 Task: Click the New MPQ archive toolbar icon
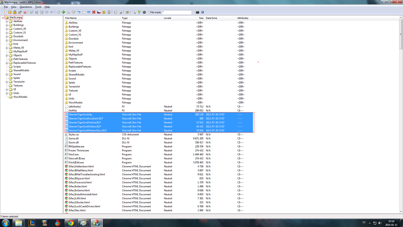[5, 12]
